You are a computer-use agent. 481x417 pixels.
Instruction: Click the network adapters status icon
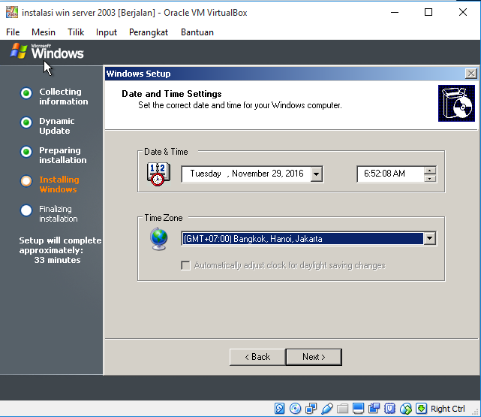pos(311,409)
